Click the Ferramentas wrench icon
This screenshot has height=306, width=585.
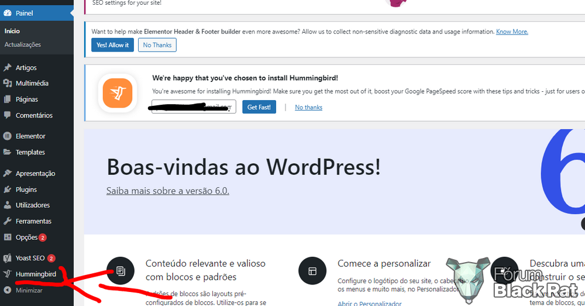coord(8,221)
